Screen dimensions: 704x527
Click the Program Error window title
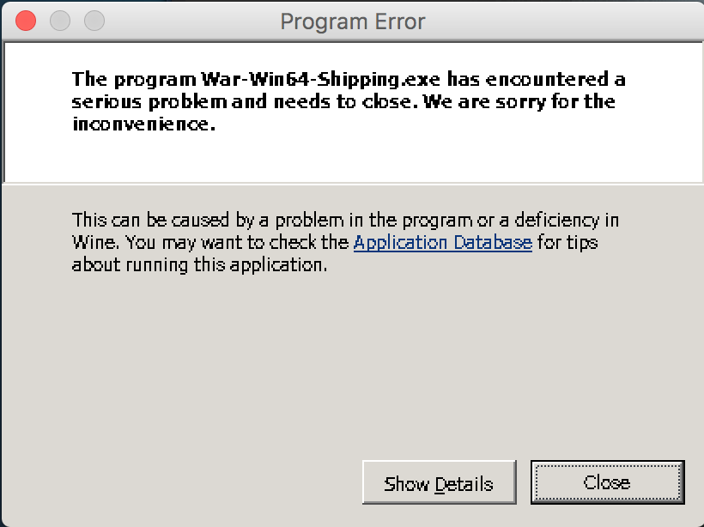pos(353,21)
